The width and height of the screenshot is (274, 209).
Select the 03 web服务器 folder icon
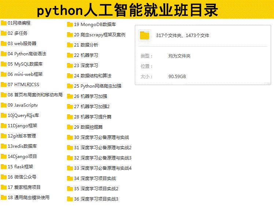point(4,43)
